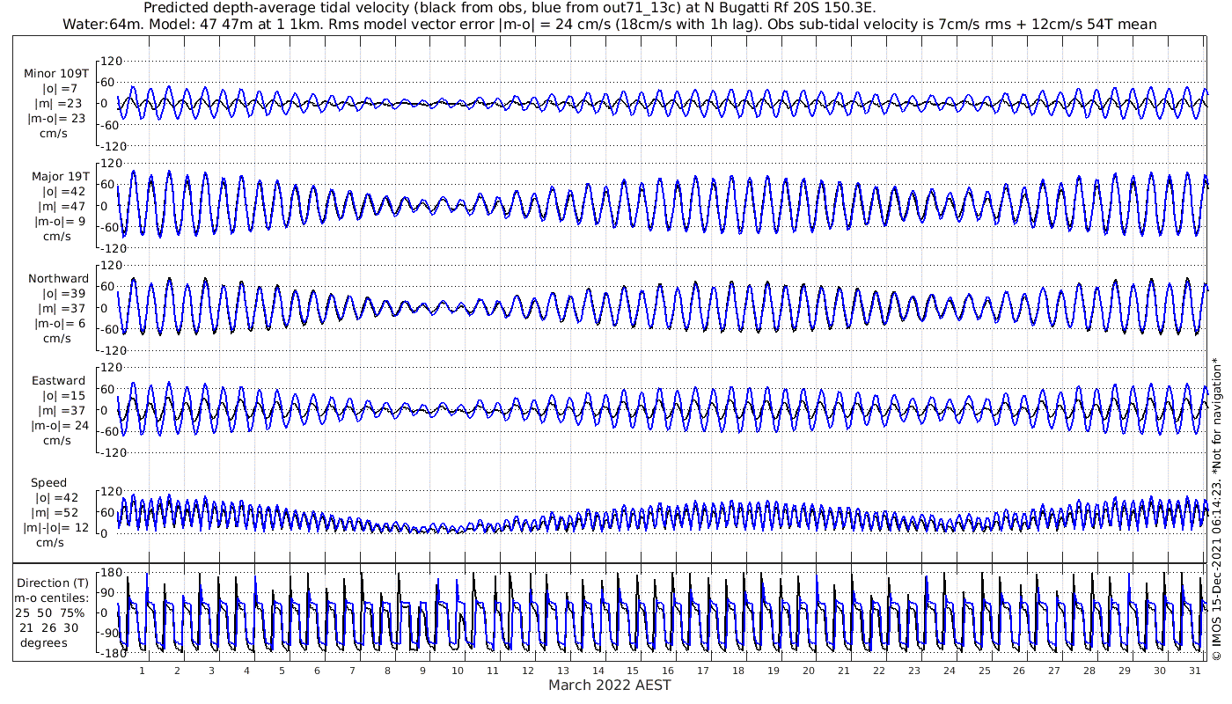Image resolution: width=1232 pixels, height=704 pixels.
Task: Select the 'Direction (T)' panel label
Action: click(x=54, y=583)
